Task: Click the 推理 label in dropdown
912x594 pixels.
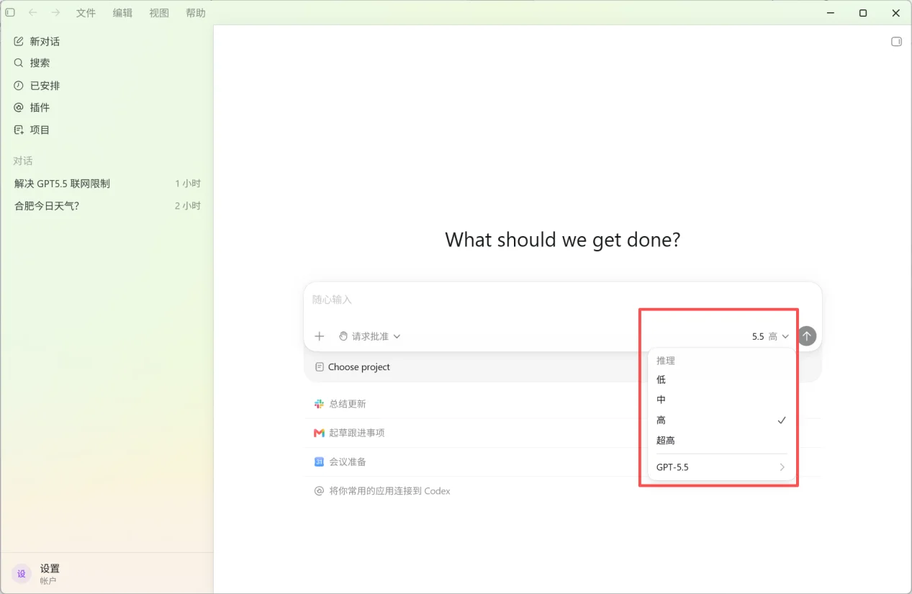Action: pos(666,361)
